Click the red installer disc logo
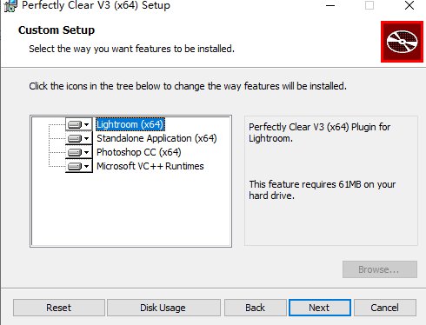Image resolution: width=426 pixels, height=325 pixels. point(402,42)
